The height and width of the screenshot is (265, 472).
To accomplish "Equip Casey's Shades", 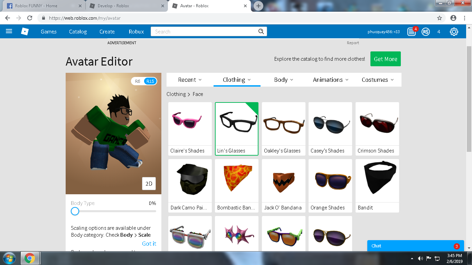I will 330,129.
